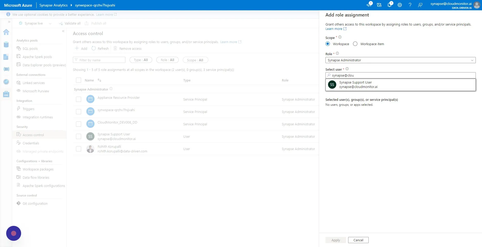Open the Type : All filter
The width and height of the screenshot is (482, 247).
(x=141, y=60)
